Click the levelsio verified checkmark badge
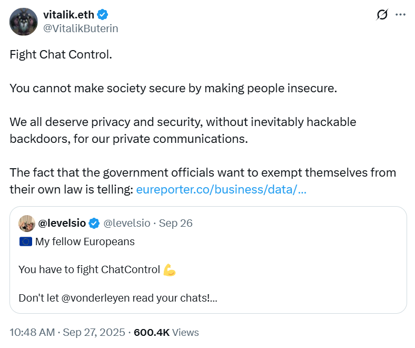Screen dimensions: 415x348 coord(94,223)
